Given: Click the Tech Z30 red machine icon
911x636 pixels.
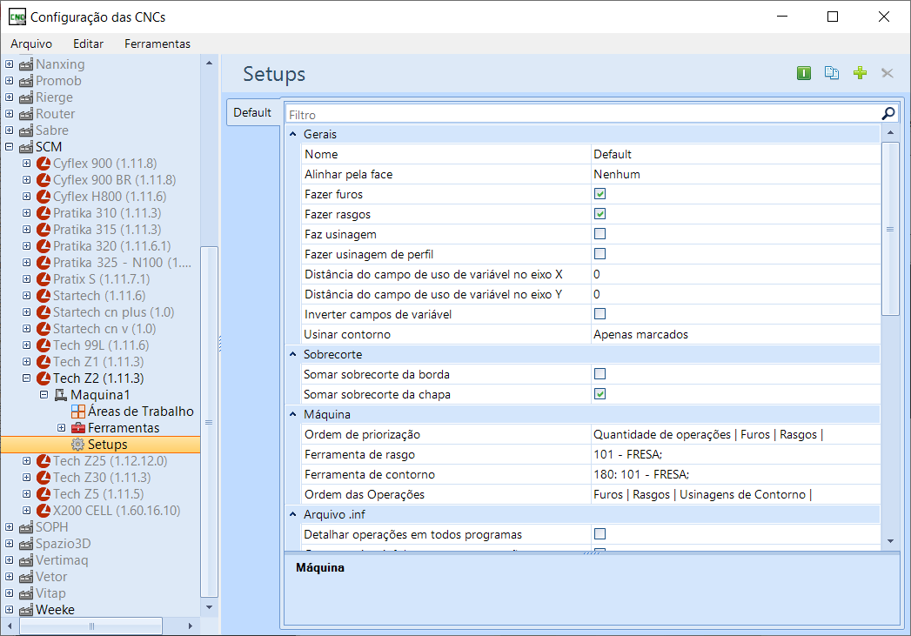Looking at the screenshot, I should point(44,478).
